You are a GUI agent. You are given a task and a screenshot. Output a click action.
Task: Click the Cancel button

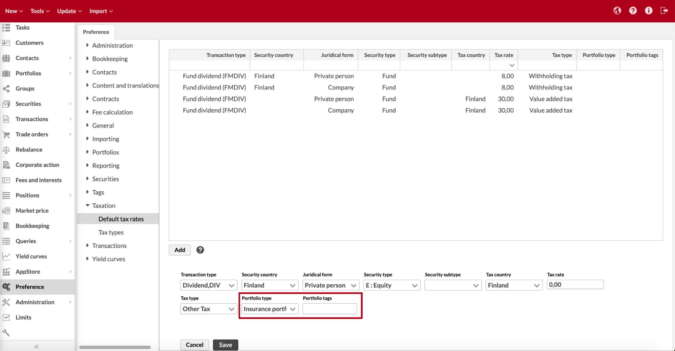click(x=194, y=345)
